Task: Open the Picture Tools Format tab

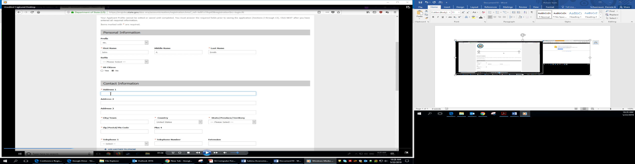Action: pos(550,7)
